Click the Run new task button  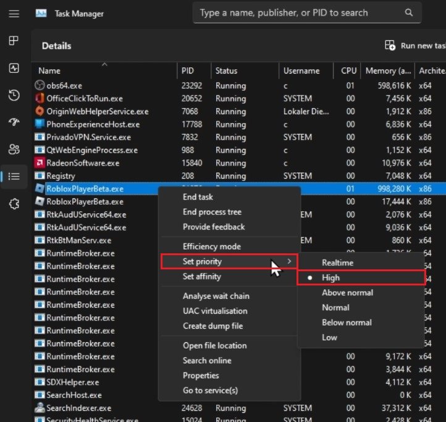pos(415,46)
